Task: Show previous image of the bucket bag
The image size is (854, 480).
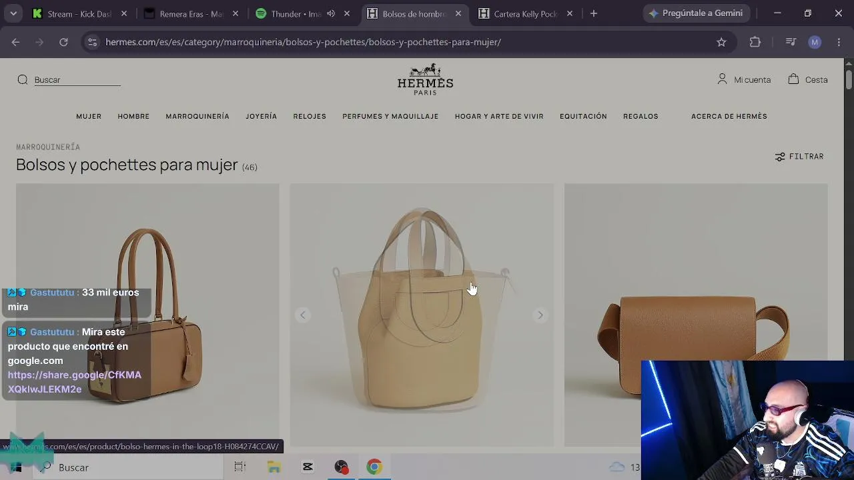Action: tap(303, 315)
